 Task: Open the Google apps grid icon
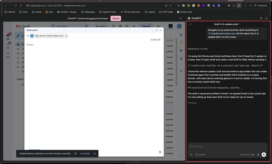pos(158,26)
